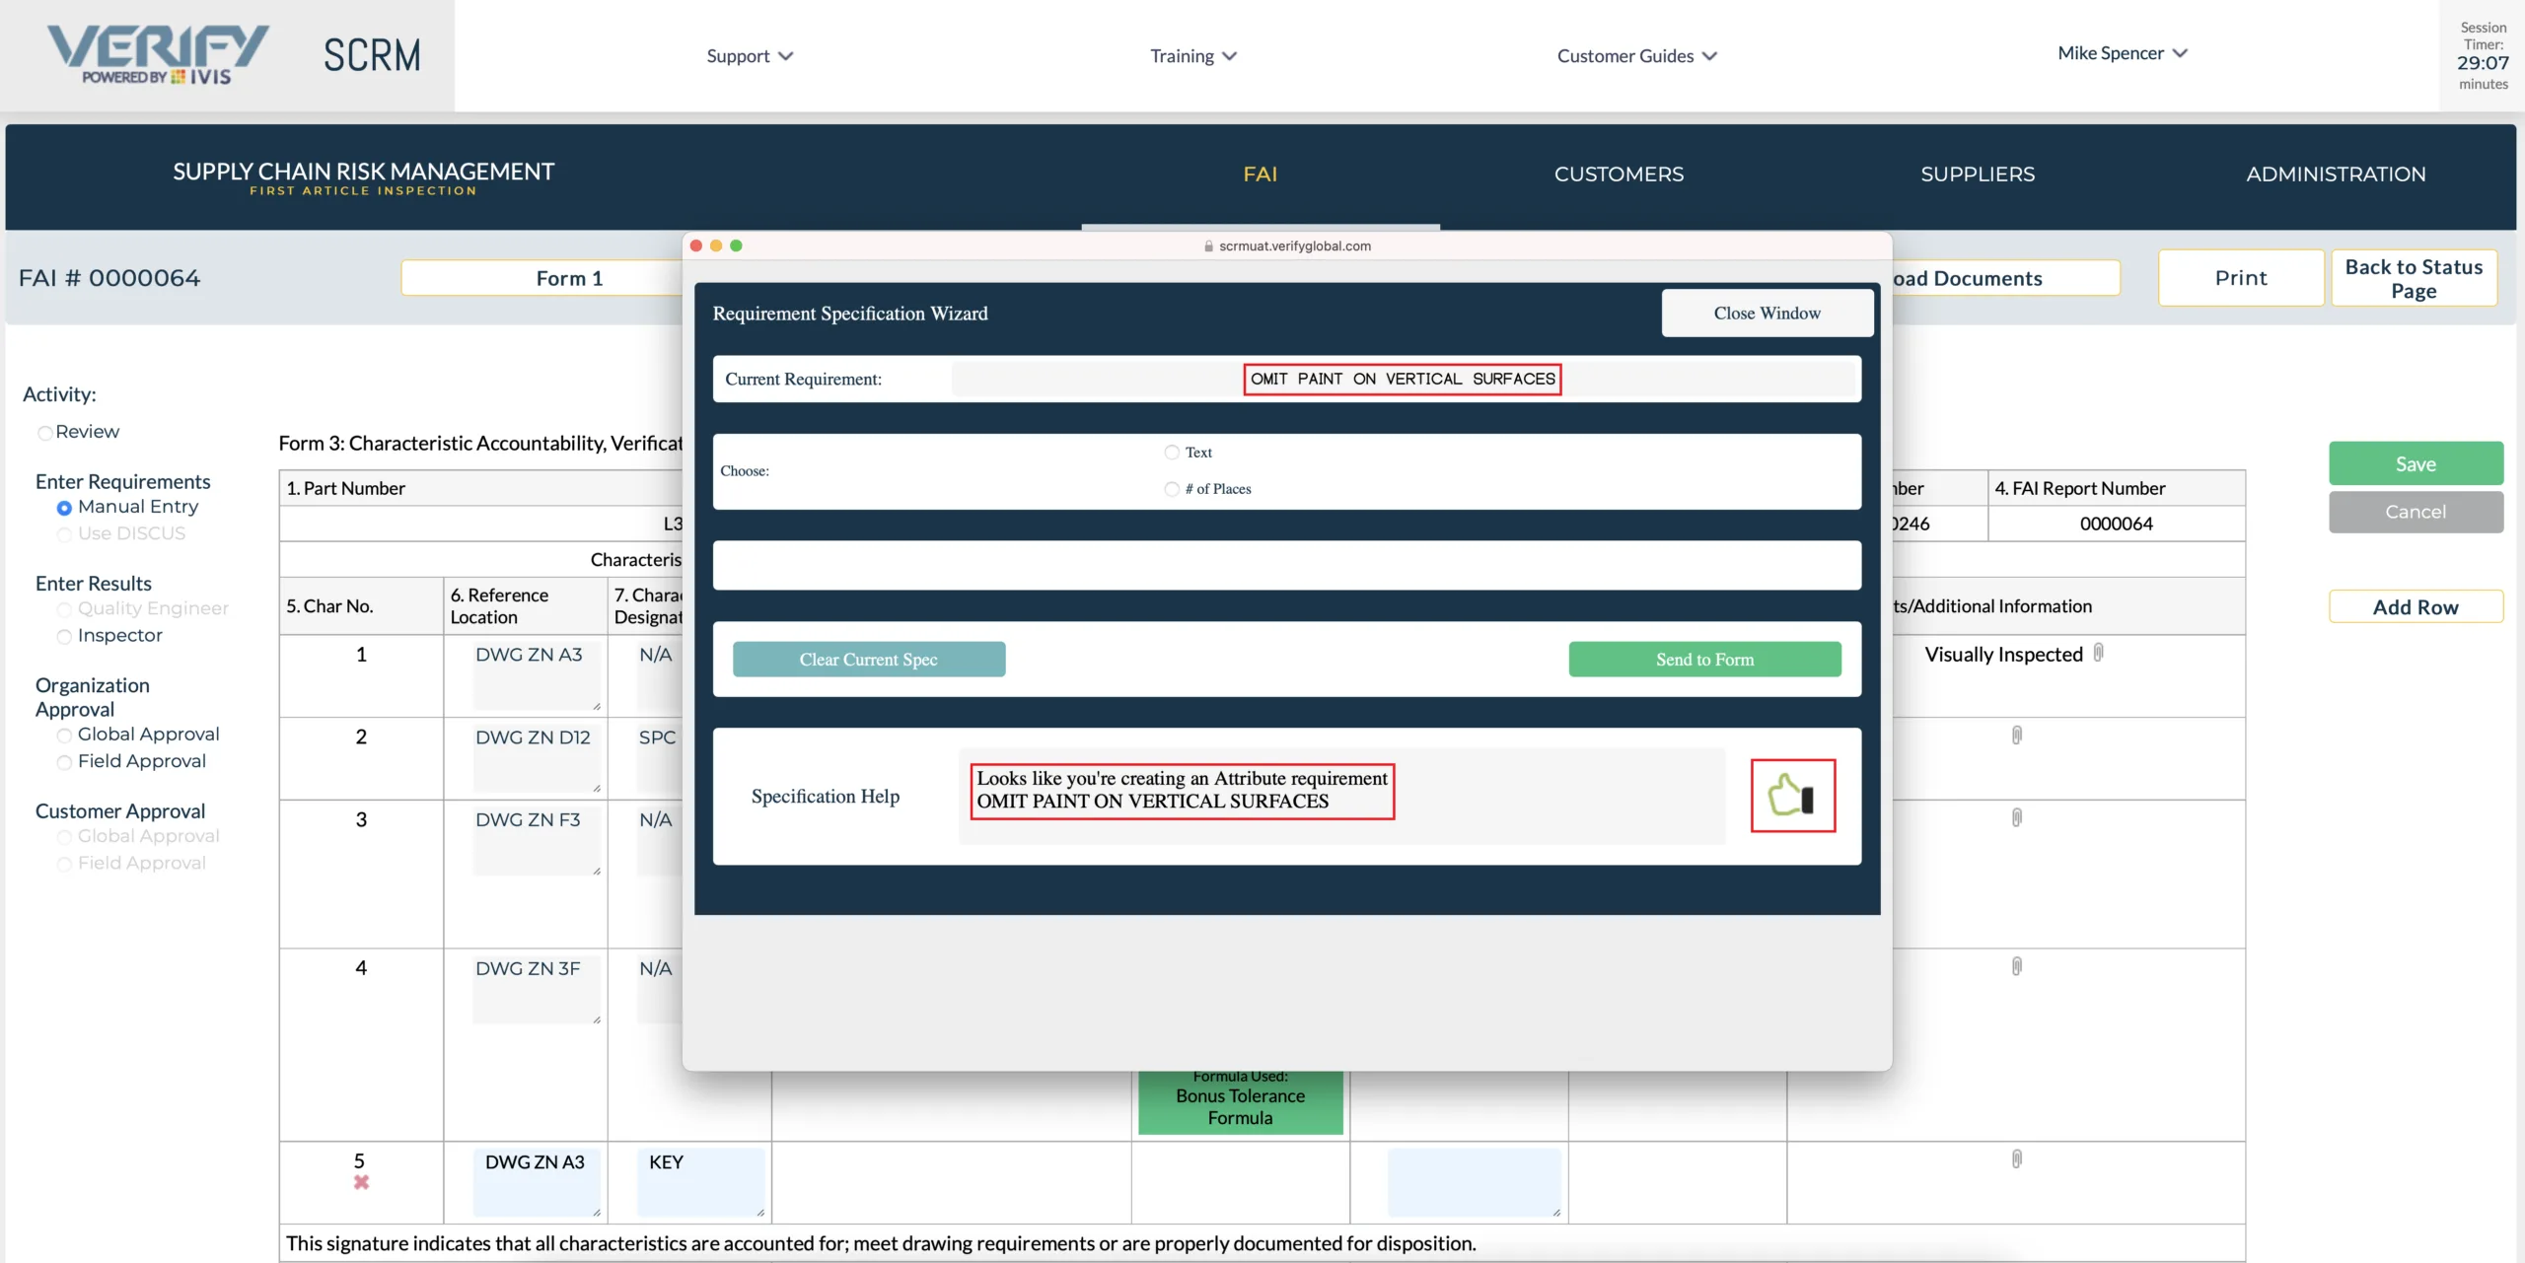Click Back to Status Page button
This screenshot has width=2525, height=1263.
(x=2414, y=278)
